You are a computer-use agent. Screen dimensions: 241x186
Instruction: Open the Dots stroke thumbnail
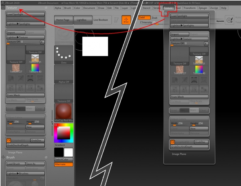pyautogui.click(x=64, y=55)
